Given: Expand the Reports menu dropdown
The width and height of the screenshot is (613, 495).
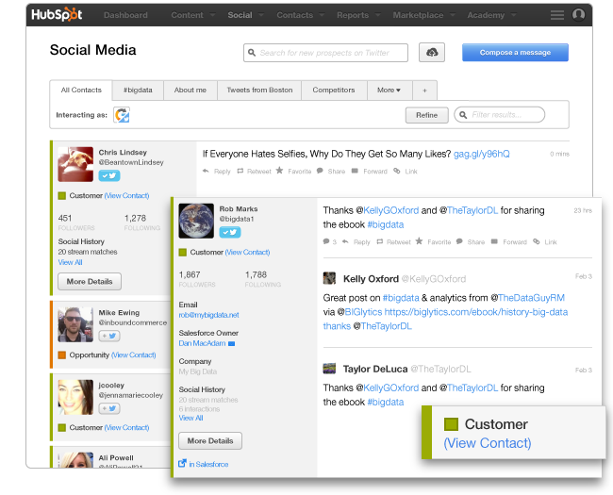Looking at the screenshot, I should tap(377, 15).
